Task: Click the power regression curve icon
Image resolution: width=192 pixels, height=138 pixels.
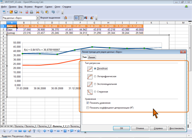Action: (90, 92)
